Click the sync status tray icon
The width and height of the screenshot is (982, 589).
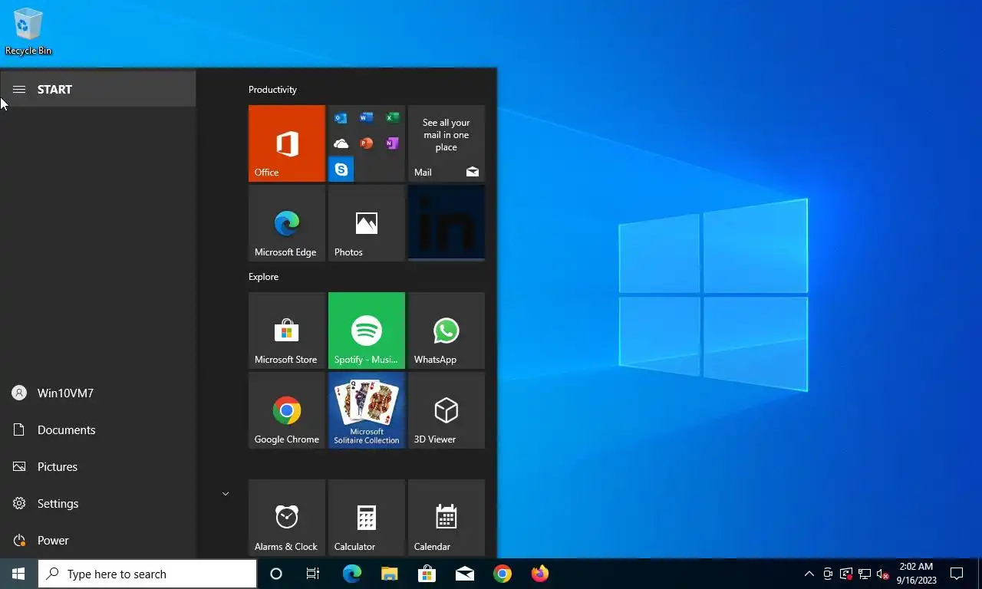846,574
